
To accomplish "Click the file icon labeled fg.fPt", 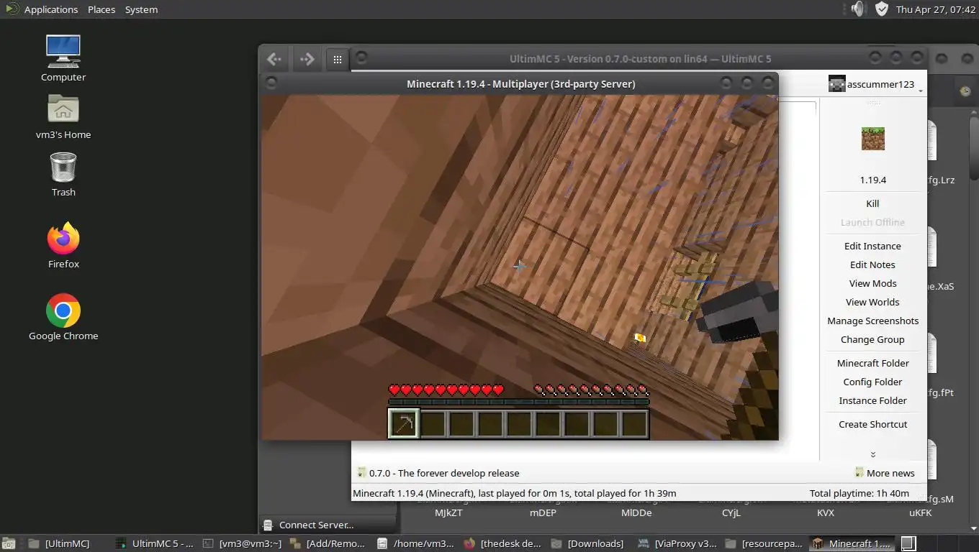I will point(931,354).
